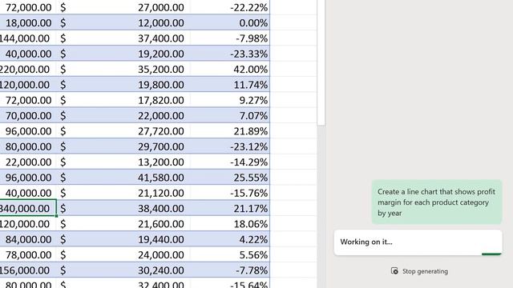Click the 41,580.00 cell
The width and height of the screenshot is (513, 288).
[123, 178]
